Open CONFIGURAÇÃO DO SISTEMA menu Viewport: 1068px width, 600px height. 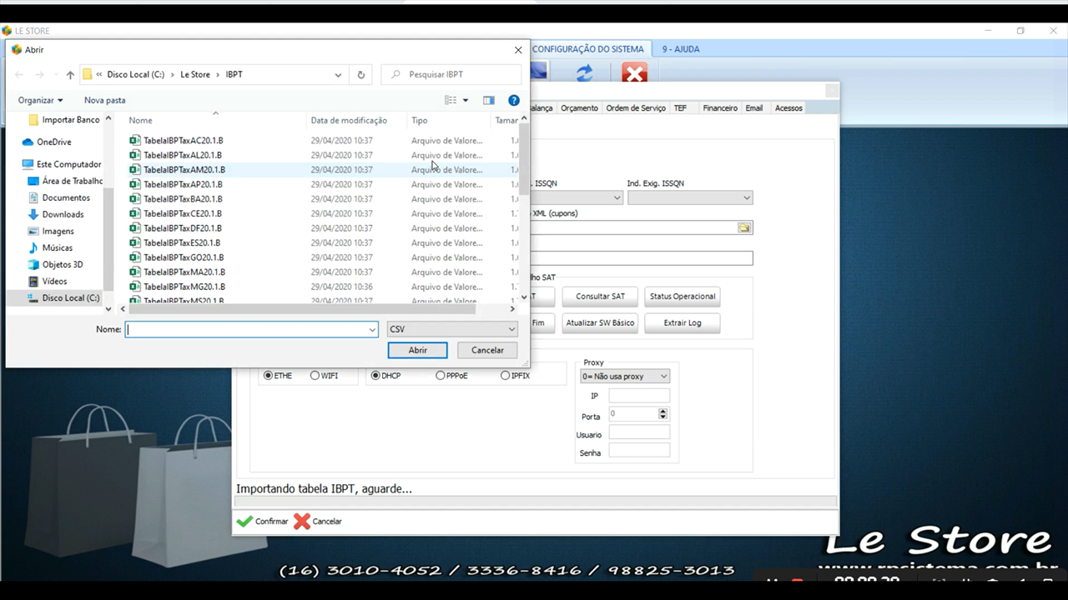click(588, 49)
